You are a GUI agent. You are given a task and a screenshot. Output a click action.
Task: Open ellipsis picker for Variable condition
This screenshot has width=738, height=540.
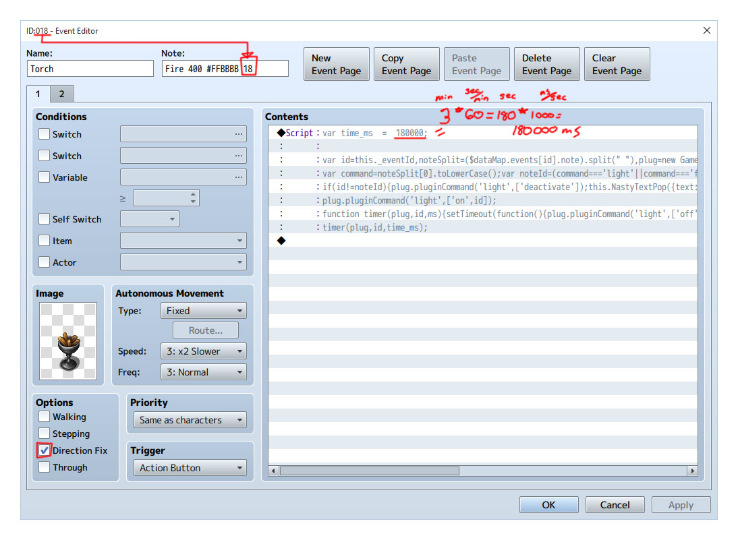point(239,177)
